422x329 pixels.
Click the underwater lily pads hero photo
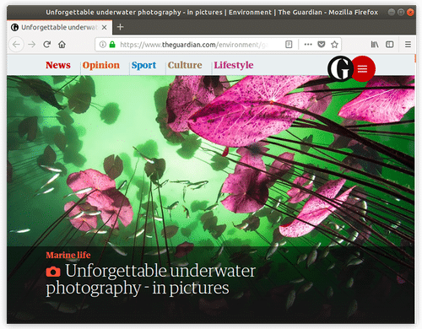[x=210, y=160]
